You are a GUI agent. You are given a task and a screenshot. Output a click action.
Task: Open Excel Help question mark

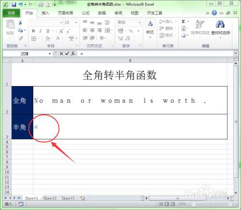pos(214,13)
